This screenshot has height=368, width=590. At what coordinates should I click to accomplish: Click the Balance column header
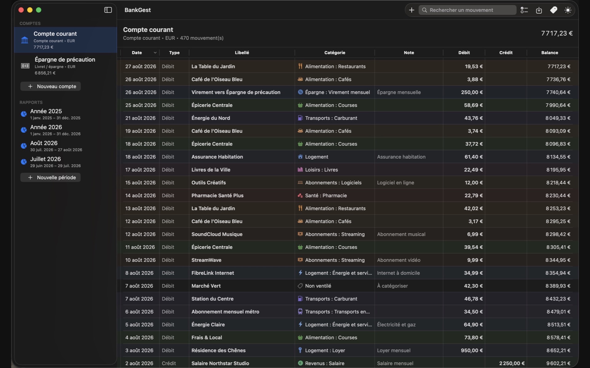(549, 53)
